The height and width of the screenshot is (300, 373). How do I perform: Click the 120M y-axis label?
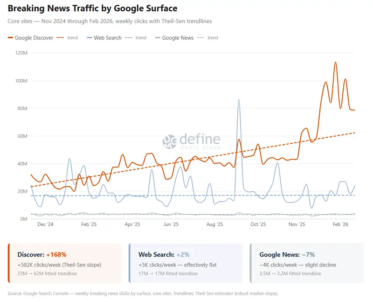21,53
